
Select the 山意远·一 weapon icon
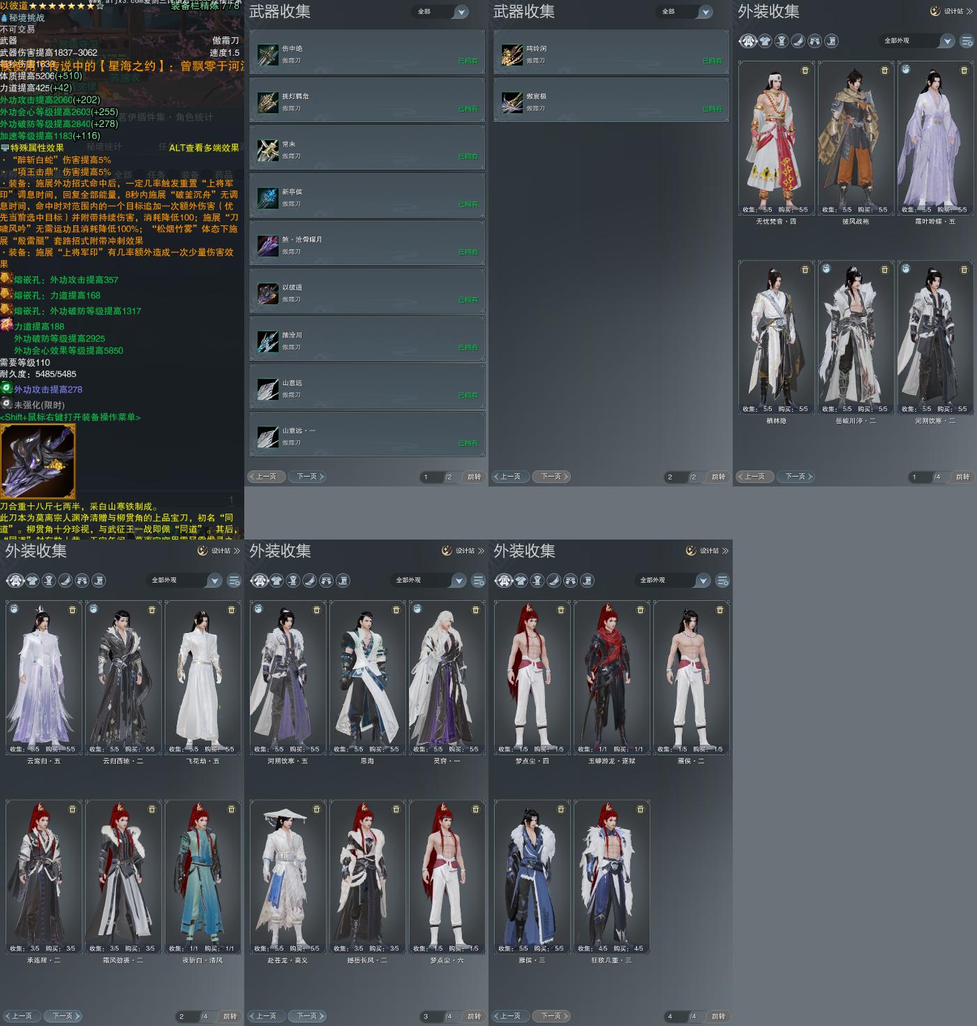click(x=267, y=436)
